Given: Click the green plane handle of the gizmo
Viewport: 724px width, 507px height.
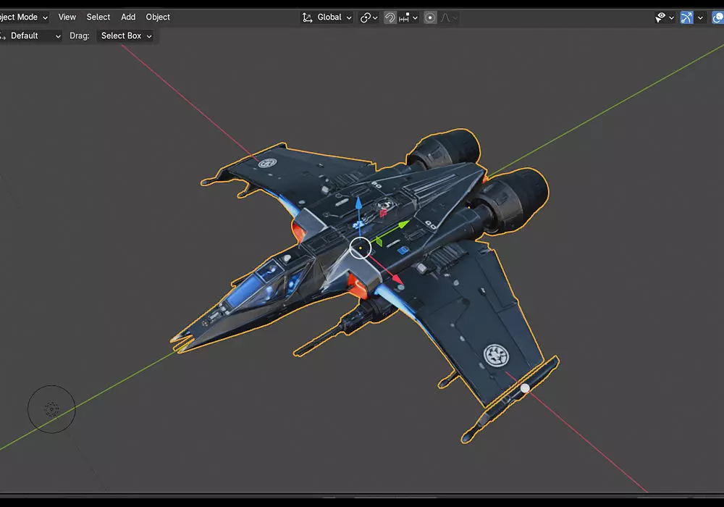Looking at the screenshot, I should tap(379, 241).
